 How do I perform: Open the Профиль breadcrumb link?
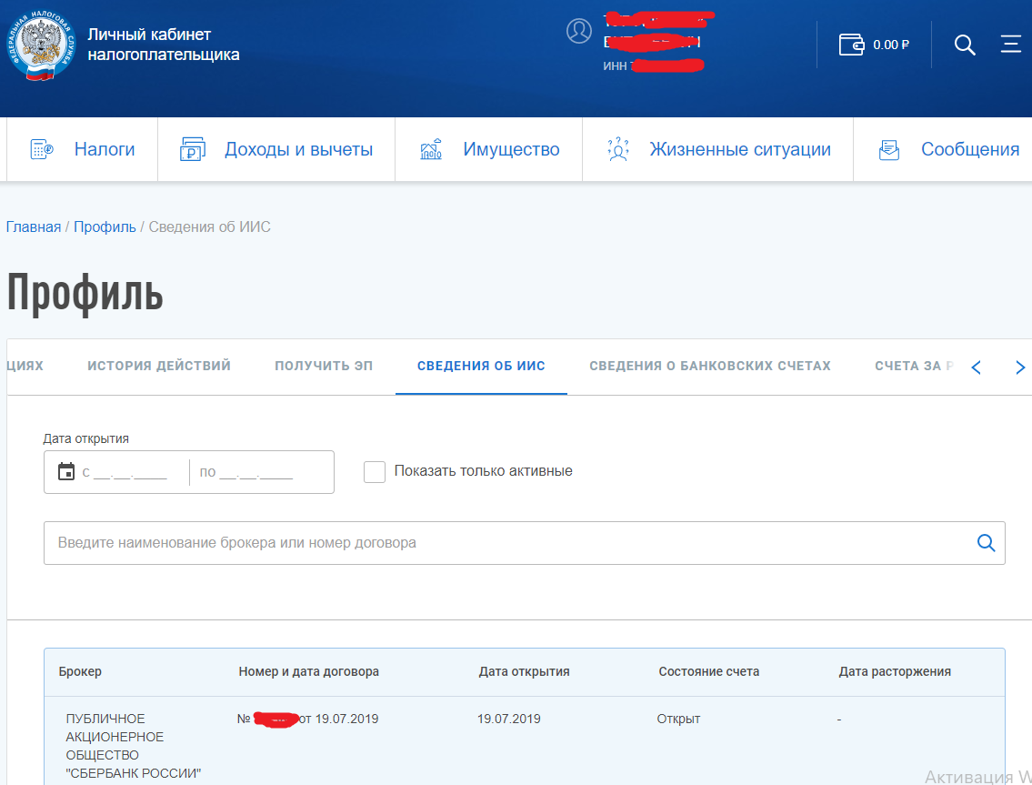pos(104,226)
